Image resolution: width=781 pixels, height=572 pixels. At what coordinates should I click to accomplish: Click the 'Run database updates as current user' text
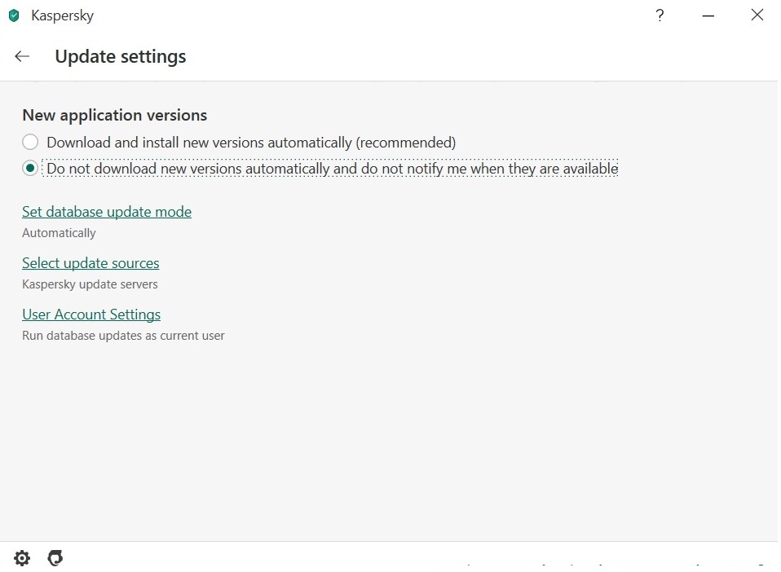[x=123, y=336]
